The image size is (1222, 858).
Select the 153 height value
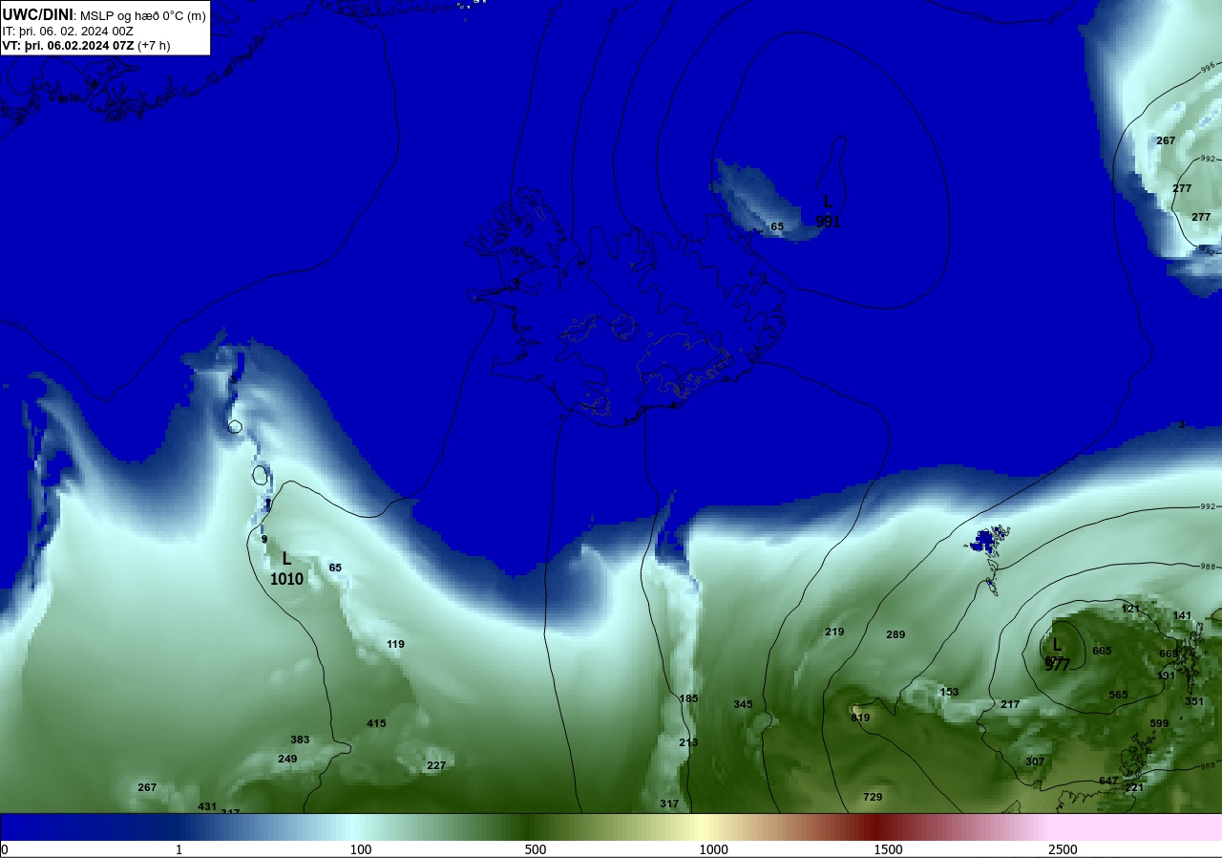pyautogui.click(x=949, y=692)
